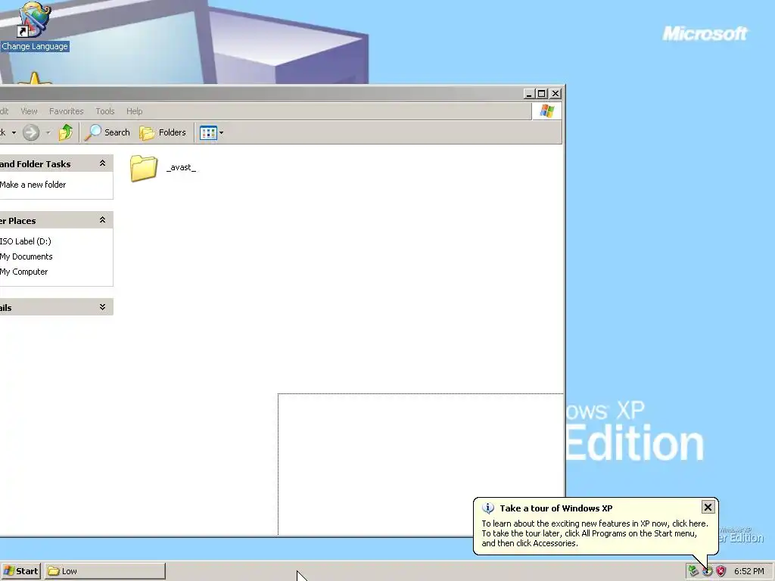Open the Change Language desktop shortcut
Screen dimensions: 775x581
pos(34,26)
